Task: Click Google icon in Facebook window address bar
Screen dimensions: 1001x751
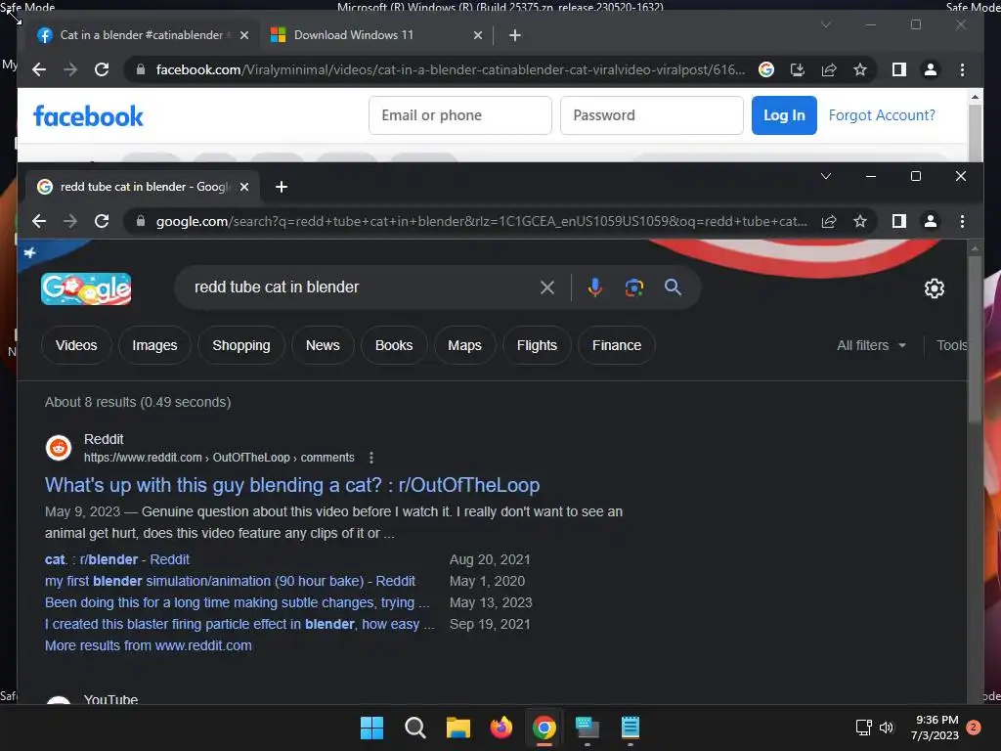Action: tap(766, 69)
